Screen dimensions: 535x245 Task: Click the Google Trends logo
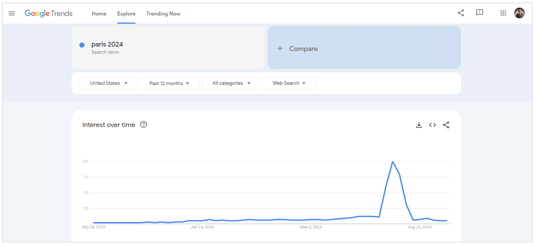[48, 14]
